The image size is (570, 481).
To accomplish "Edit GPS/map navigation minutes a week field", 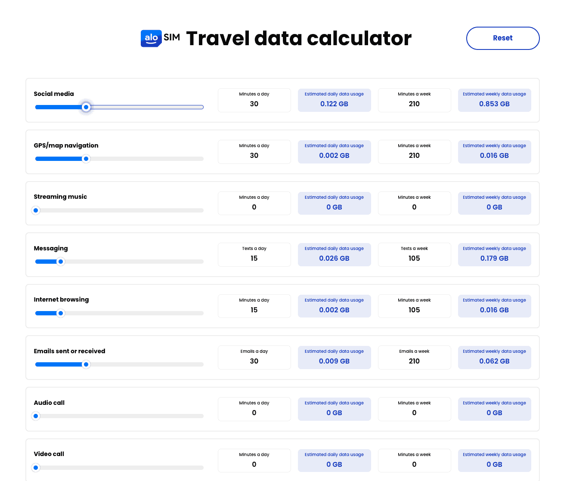I will click(414, 155).
